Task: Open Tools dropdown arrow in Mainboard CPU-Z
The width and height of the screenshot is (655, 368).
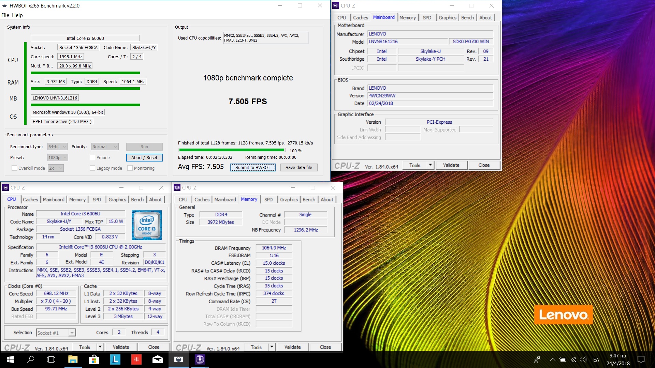Action: pyautogui.click(x=430, y=165)
